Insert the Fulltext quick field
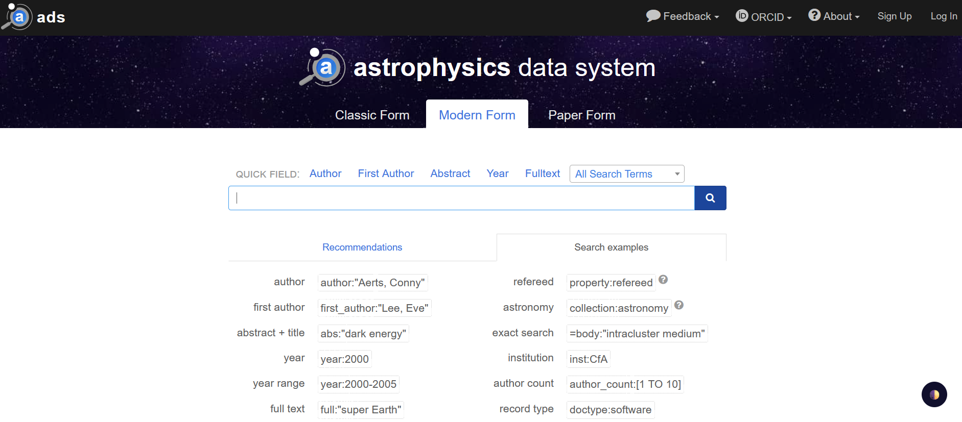The width and height of the screenshot is (962, 422). 542,173
